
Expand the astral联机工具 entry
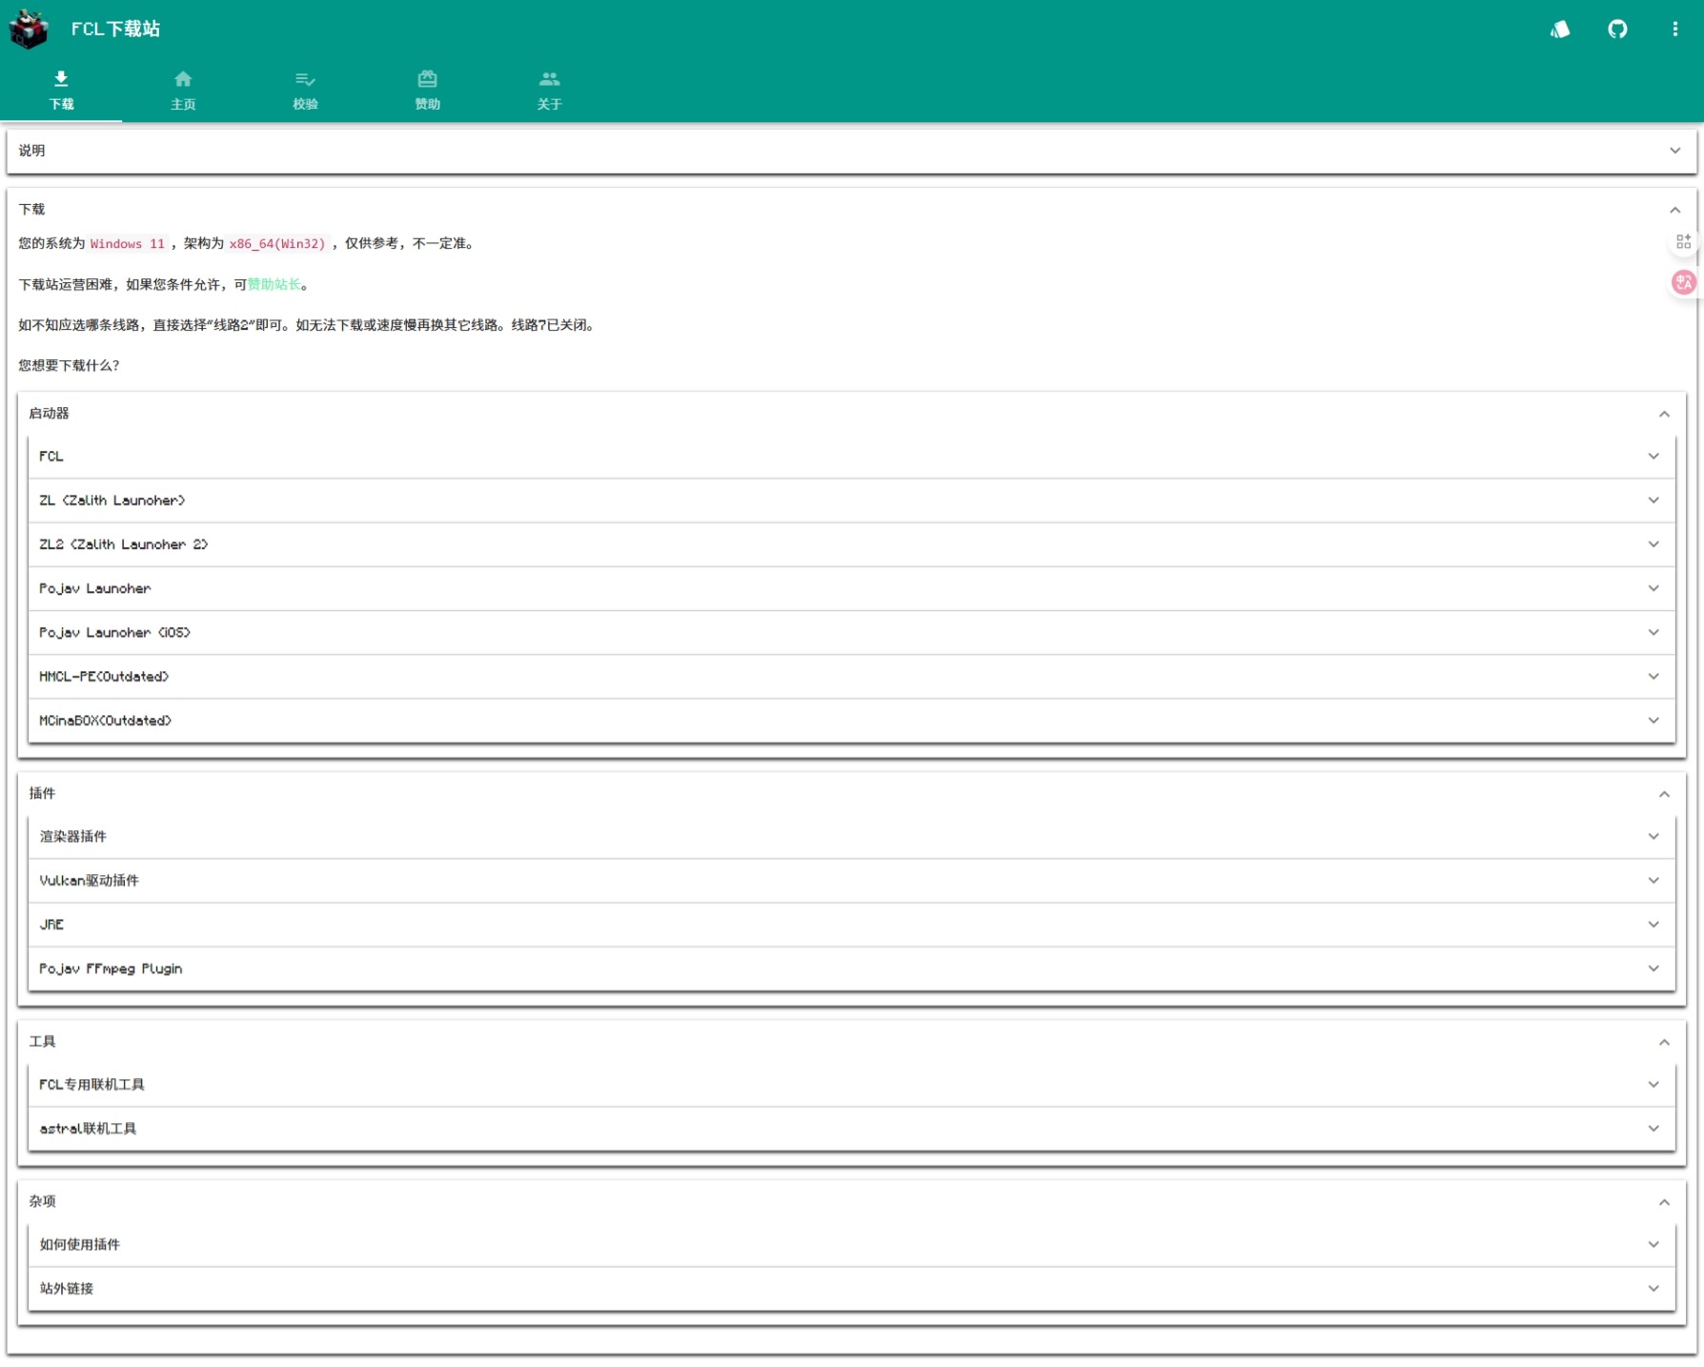(x=851, y=1129)
